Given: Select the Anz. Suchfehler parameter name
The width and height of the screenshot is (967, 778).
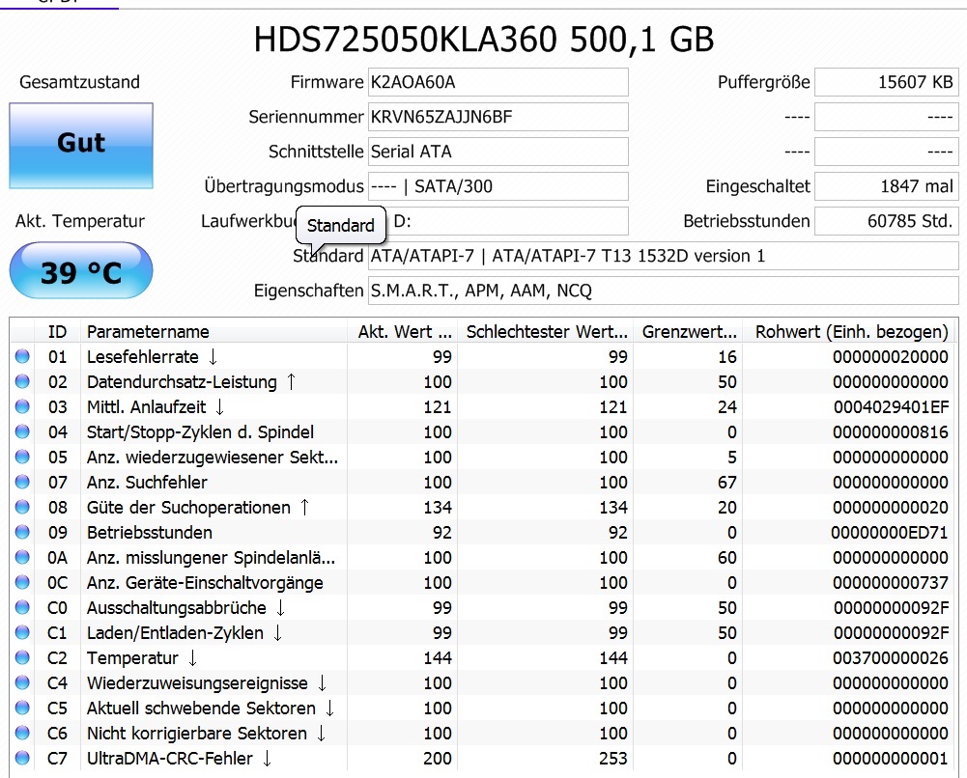Looking at the screenshot, I should (147, 483).
